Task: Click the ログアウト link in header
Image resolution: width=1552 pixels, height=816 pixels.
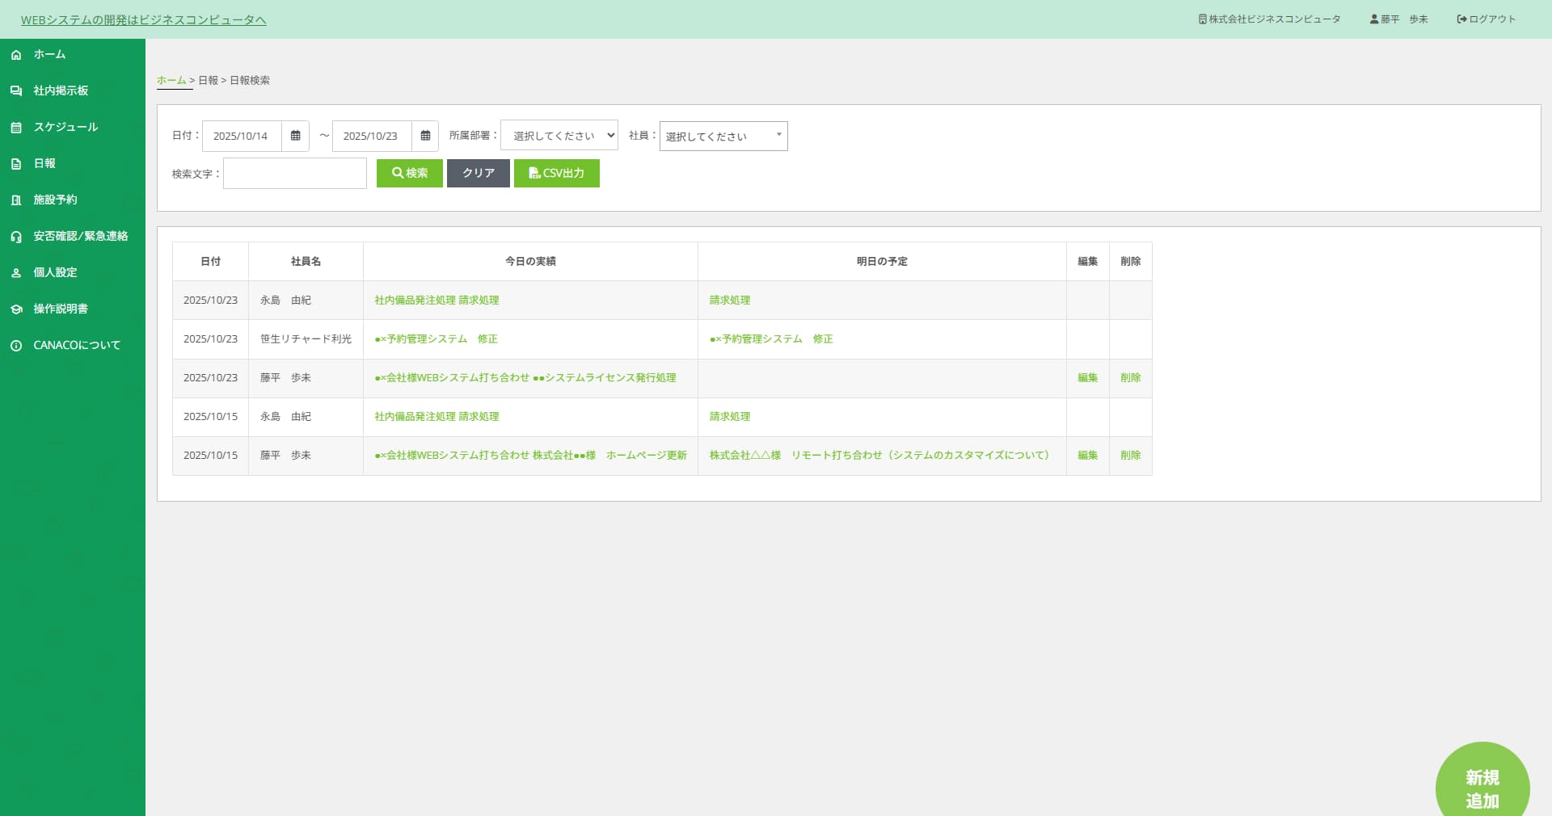Action: click(1486, 19)
